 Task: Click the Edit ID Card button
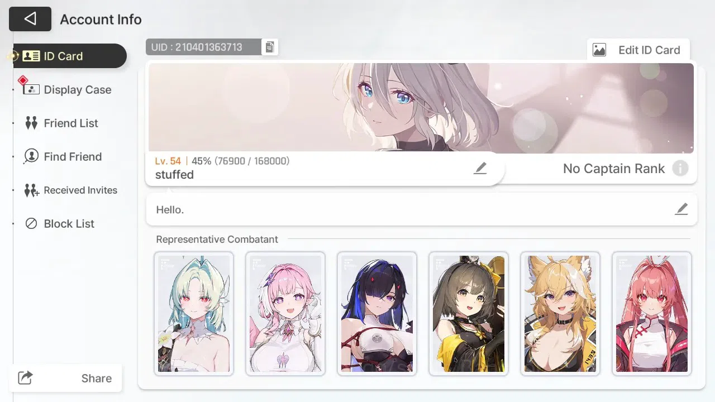point(638,50)
